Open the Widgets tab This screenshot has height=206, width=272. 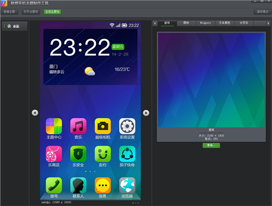tap(206, 23)
